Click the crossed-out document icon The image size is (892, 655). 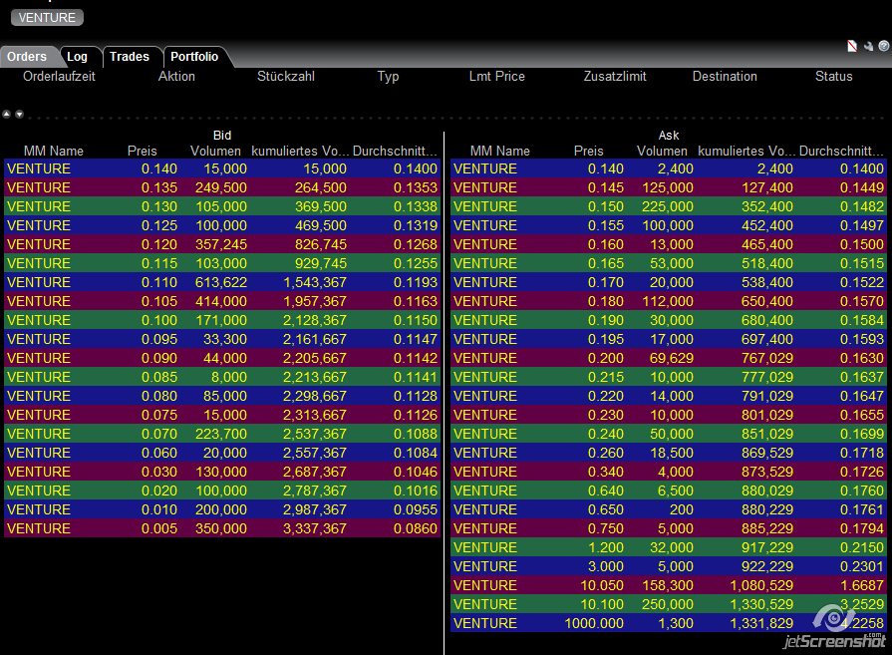click(852, 46)
